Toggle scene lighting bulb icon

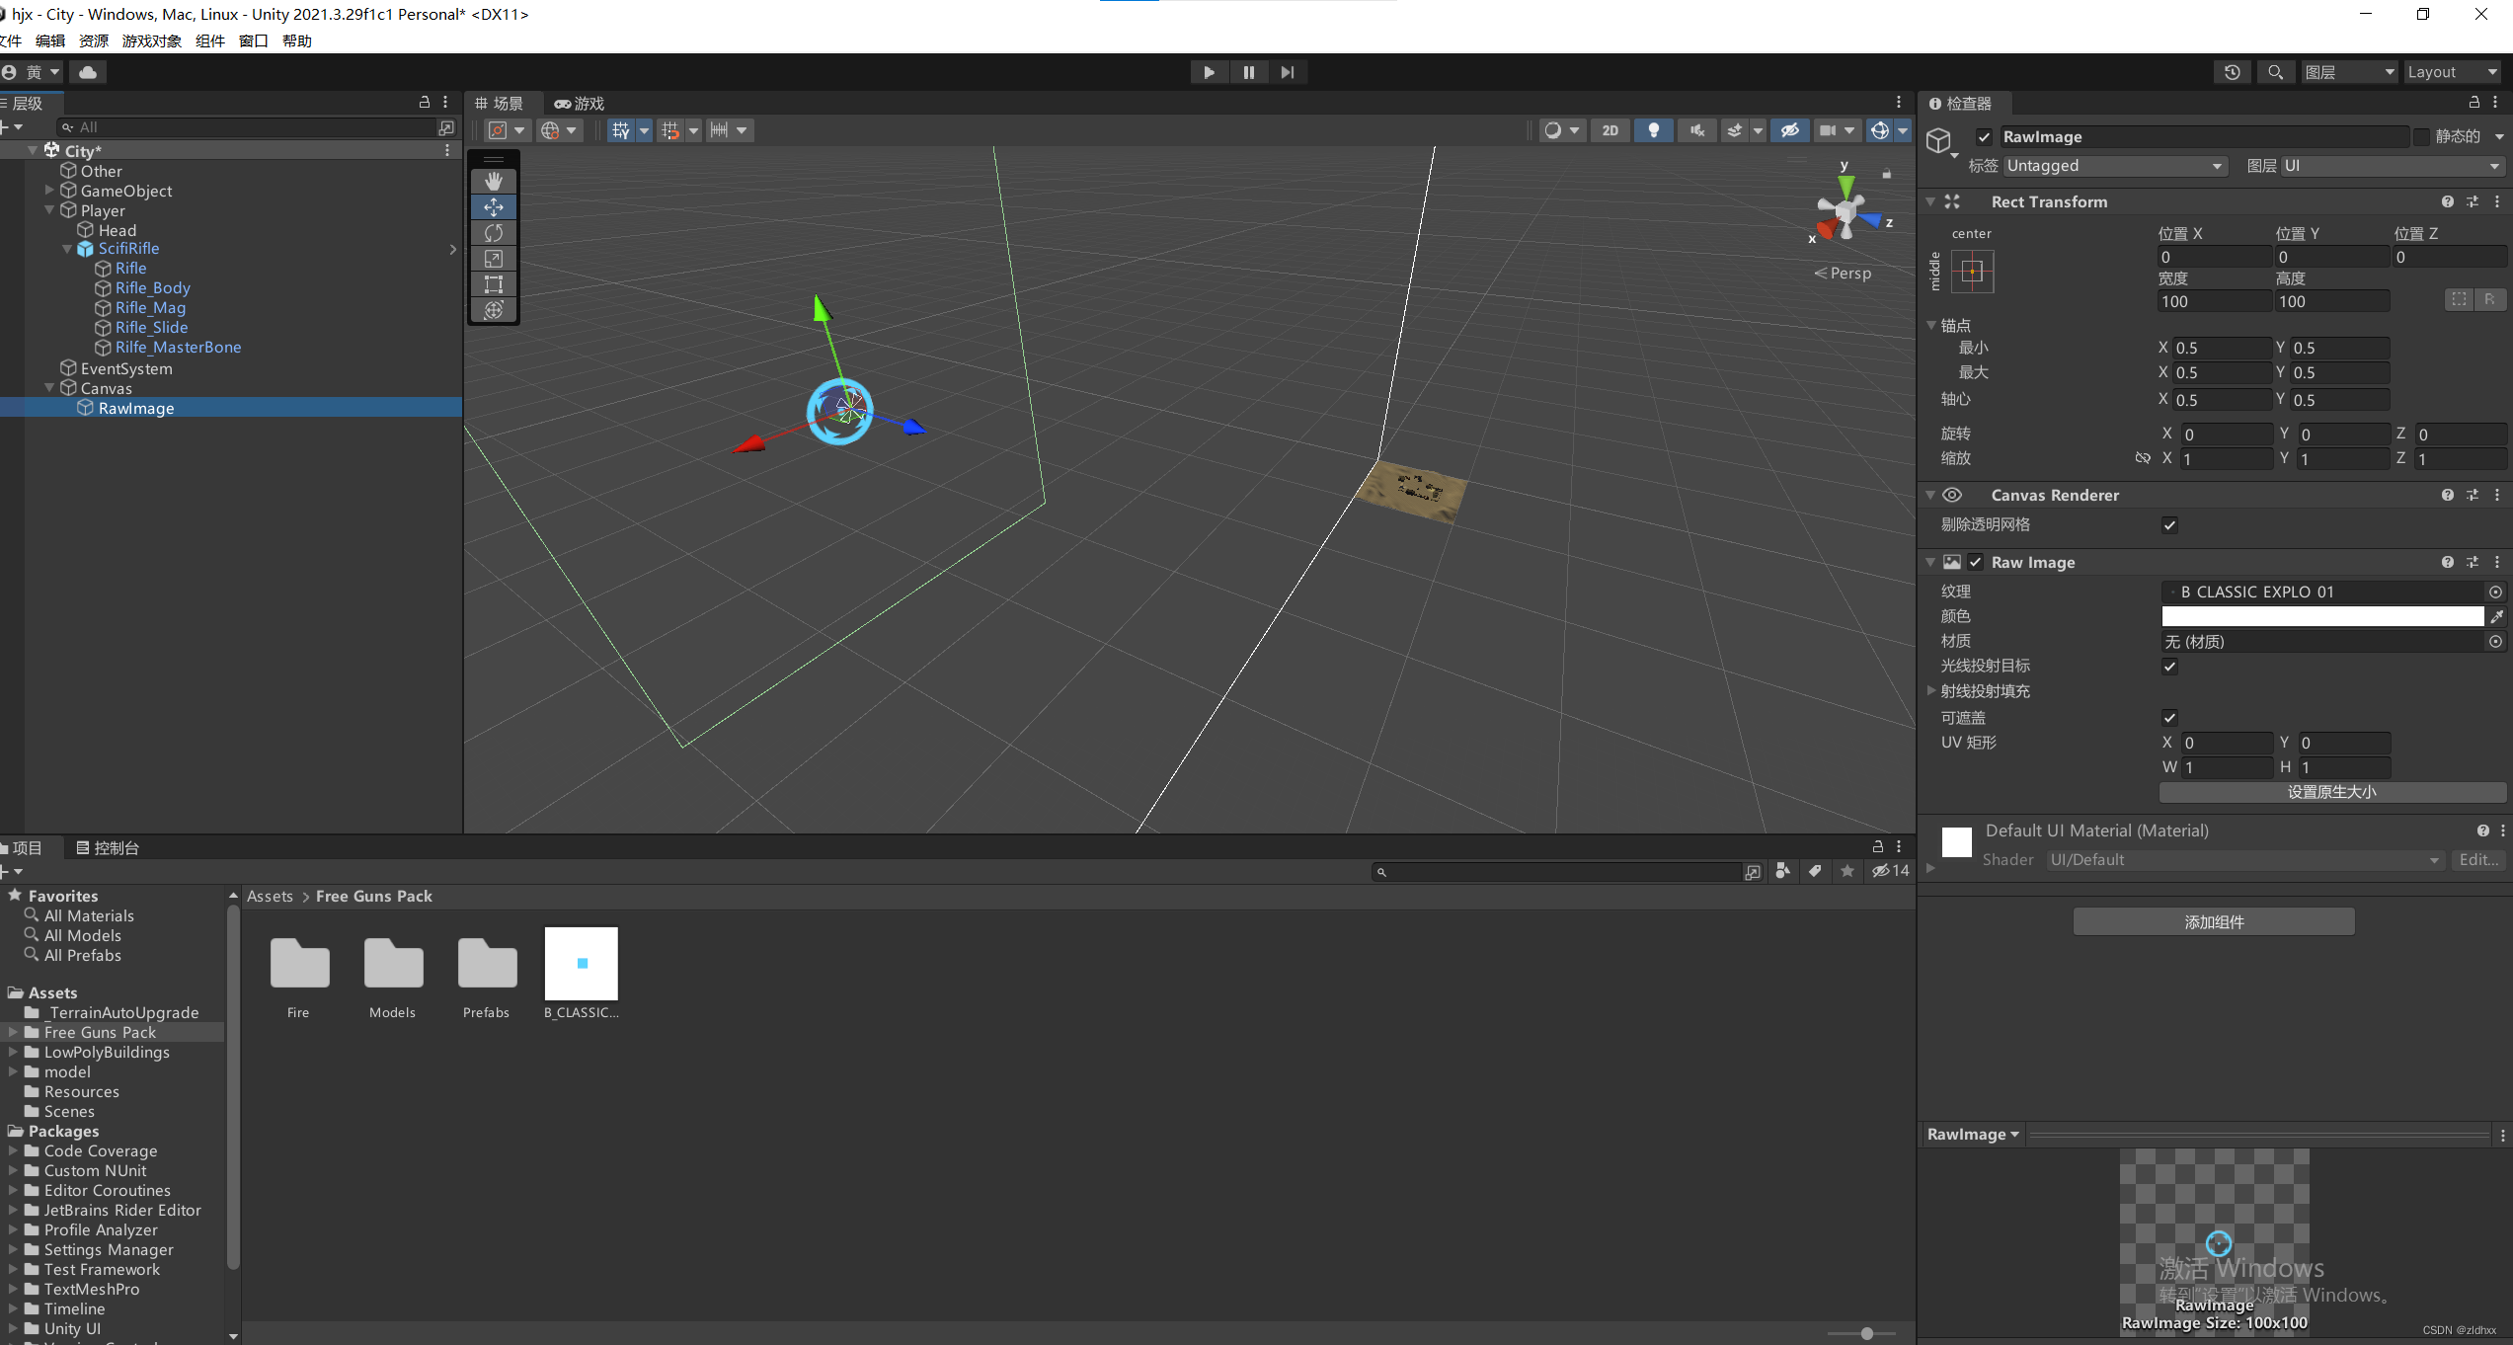(x=1653, y=130)
